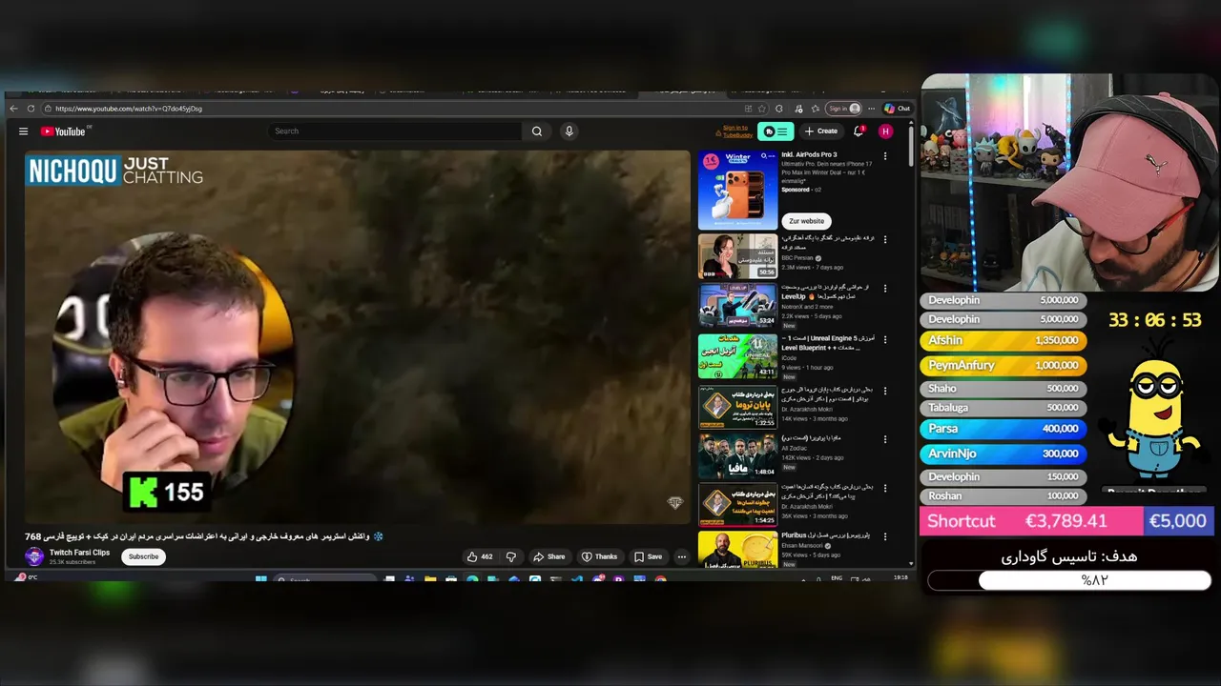Click Ehsan Mansoori channel name

coord(802,546)
